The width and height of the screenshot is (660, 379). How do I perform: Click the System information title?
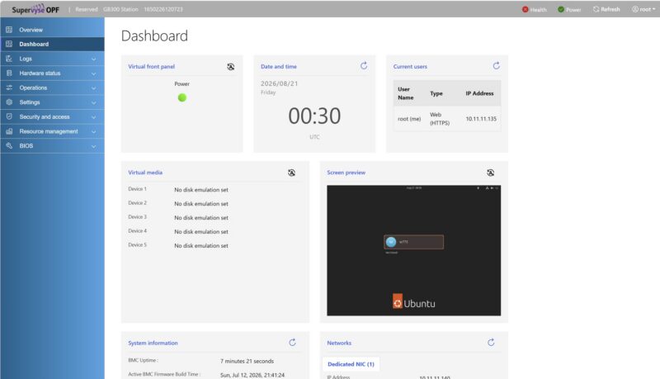153,343
